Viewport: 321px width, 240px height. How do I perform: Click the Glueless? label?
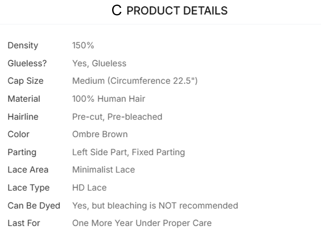(27, 63)
